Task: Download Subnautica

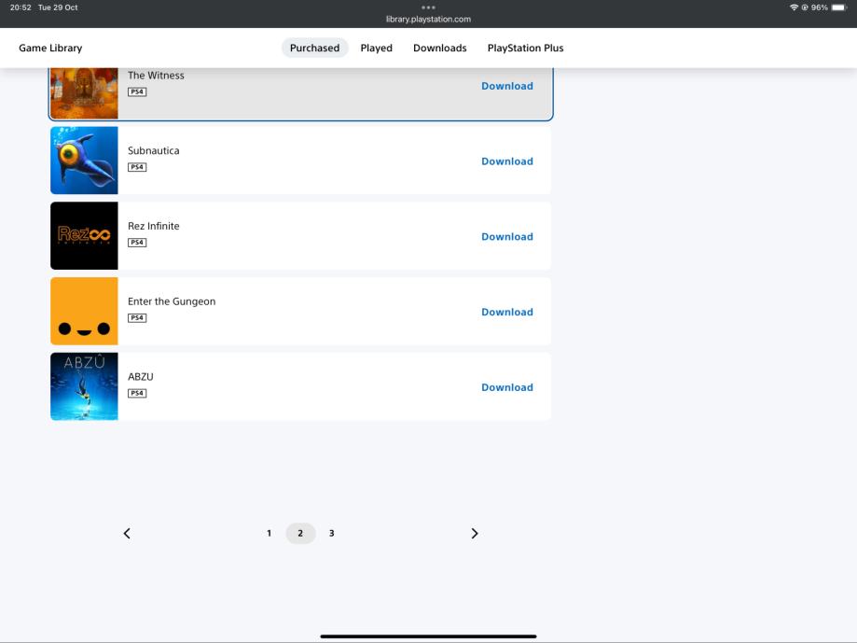Action: click(507, 161)
